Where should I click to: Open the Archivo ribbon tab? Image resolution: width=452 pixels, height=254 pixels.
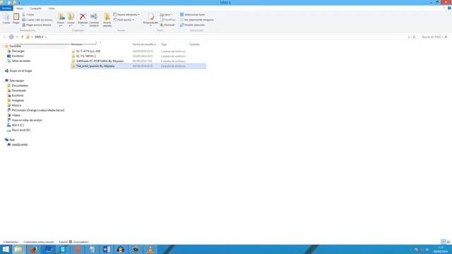point(6,8)
